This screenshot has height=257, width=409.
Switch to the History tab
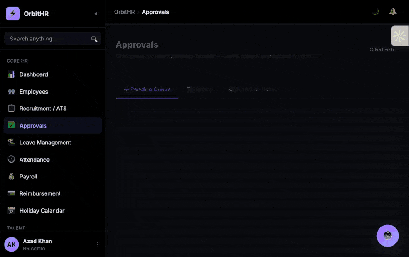(200, 89)
